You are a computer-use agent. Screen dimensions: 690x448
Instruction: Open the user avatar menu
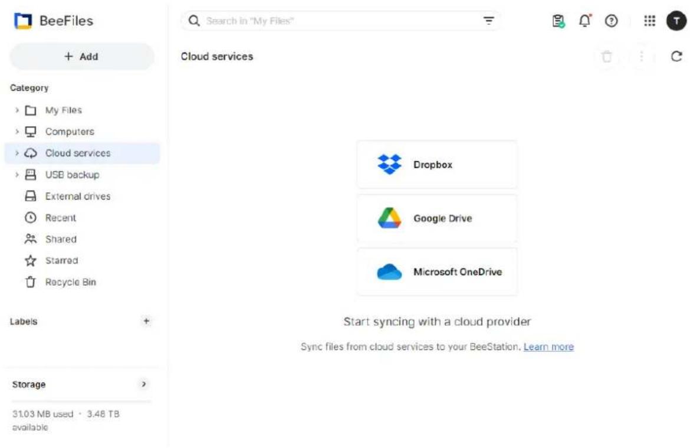(x=676, y=21)
